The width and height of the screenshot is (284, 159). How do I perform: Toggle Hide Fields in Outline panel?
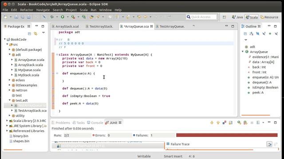(257, 34)
